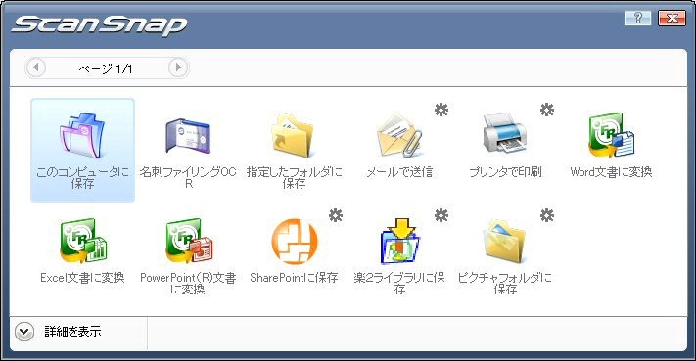Click the 詳細を表示 label
696x361 pixels.
(x=72, y=332)
